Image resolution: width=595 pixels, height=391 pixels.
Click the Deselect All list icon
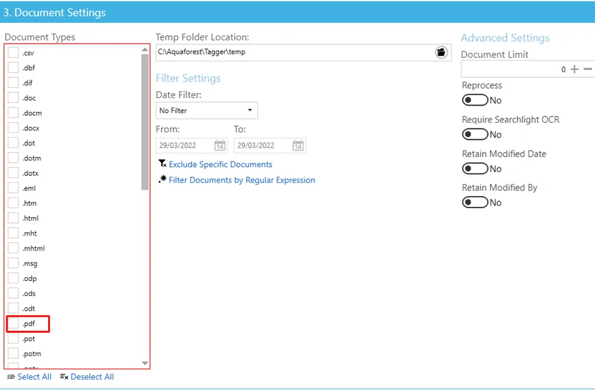click(x=64, y=377)
